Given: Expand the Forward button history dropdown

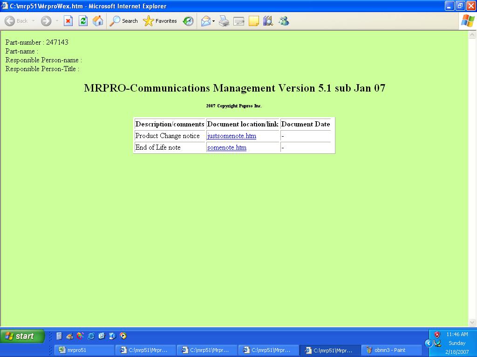Looking at the screenshot, I should (57, 21).
